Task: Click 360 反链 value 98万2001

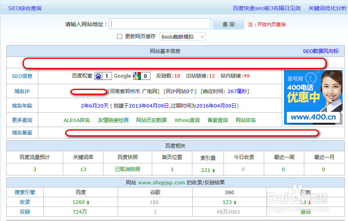Action: point(228,212)
